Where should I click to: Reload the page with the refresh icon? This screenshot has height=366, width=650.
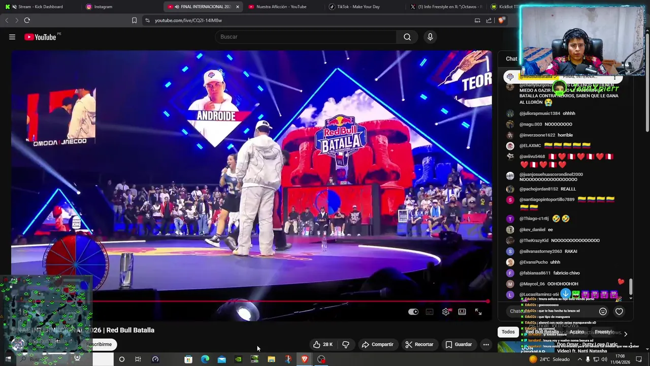coord(27,20)
